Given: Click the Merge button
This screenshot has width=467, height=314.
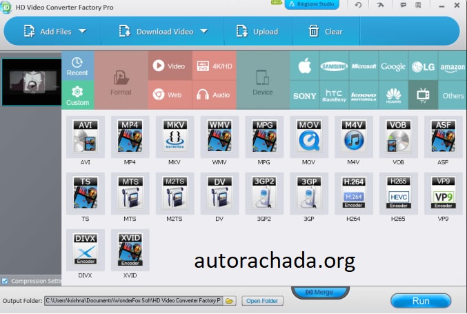Looking at the screenshot, I should point(320,292).
